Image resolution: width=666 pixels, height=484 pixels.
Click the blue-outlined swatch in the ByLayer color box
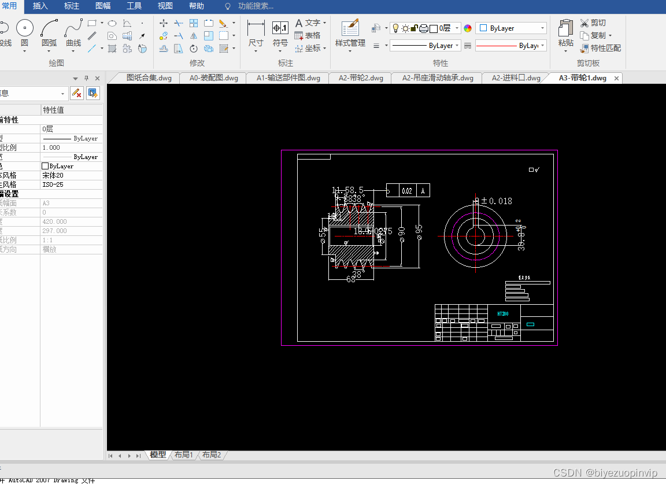coord(483,28)
